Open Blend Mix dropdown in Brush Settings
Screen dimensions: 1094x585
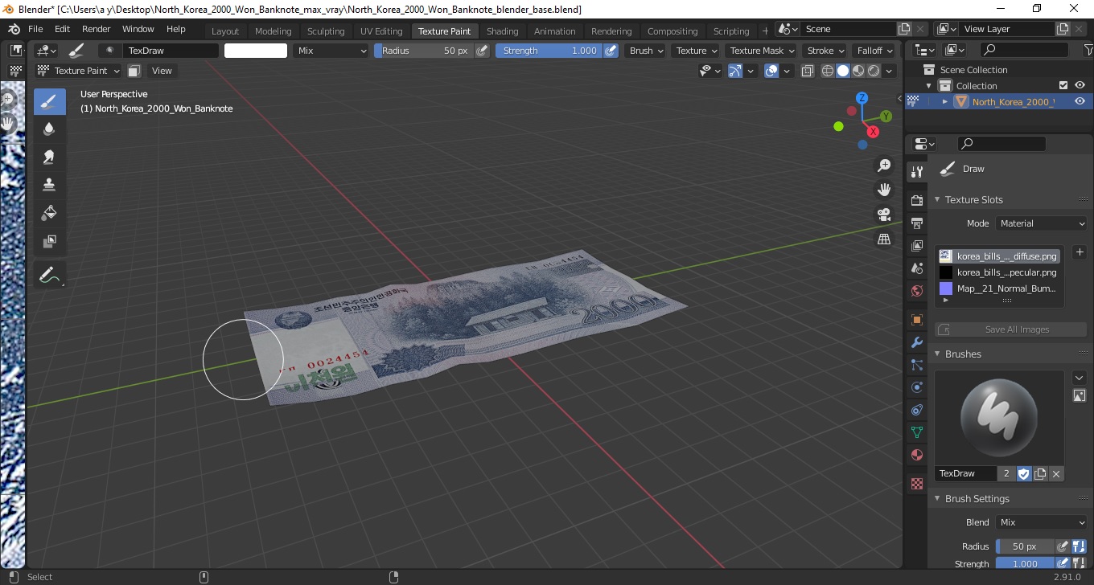1042,522
